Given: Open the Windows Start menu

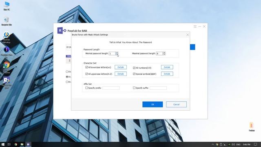Looking at the screenshot, I should 3,144.
